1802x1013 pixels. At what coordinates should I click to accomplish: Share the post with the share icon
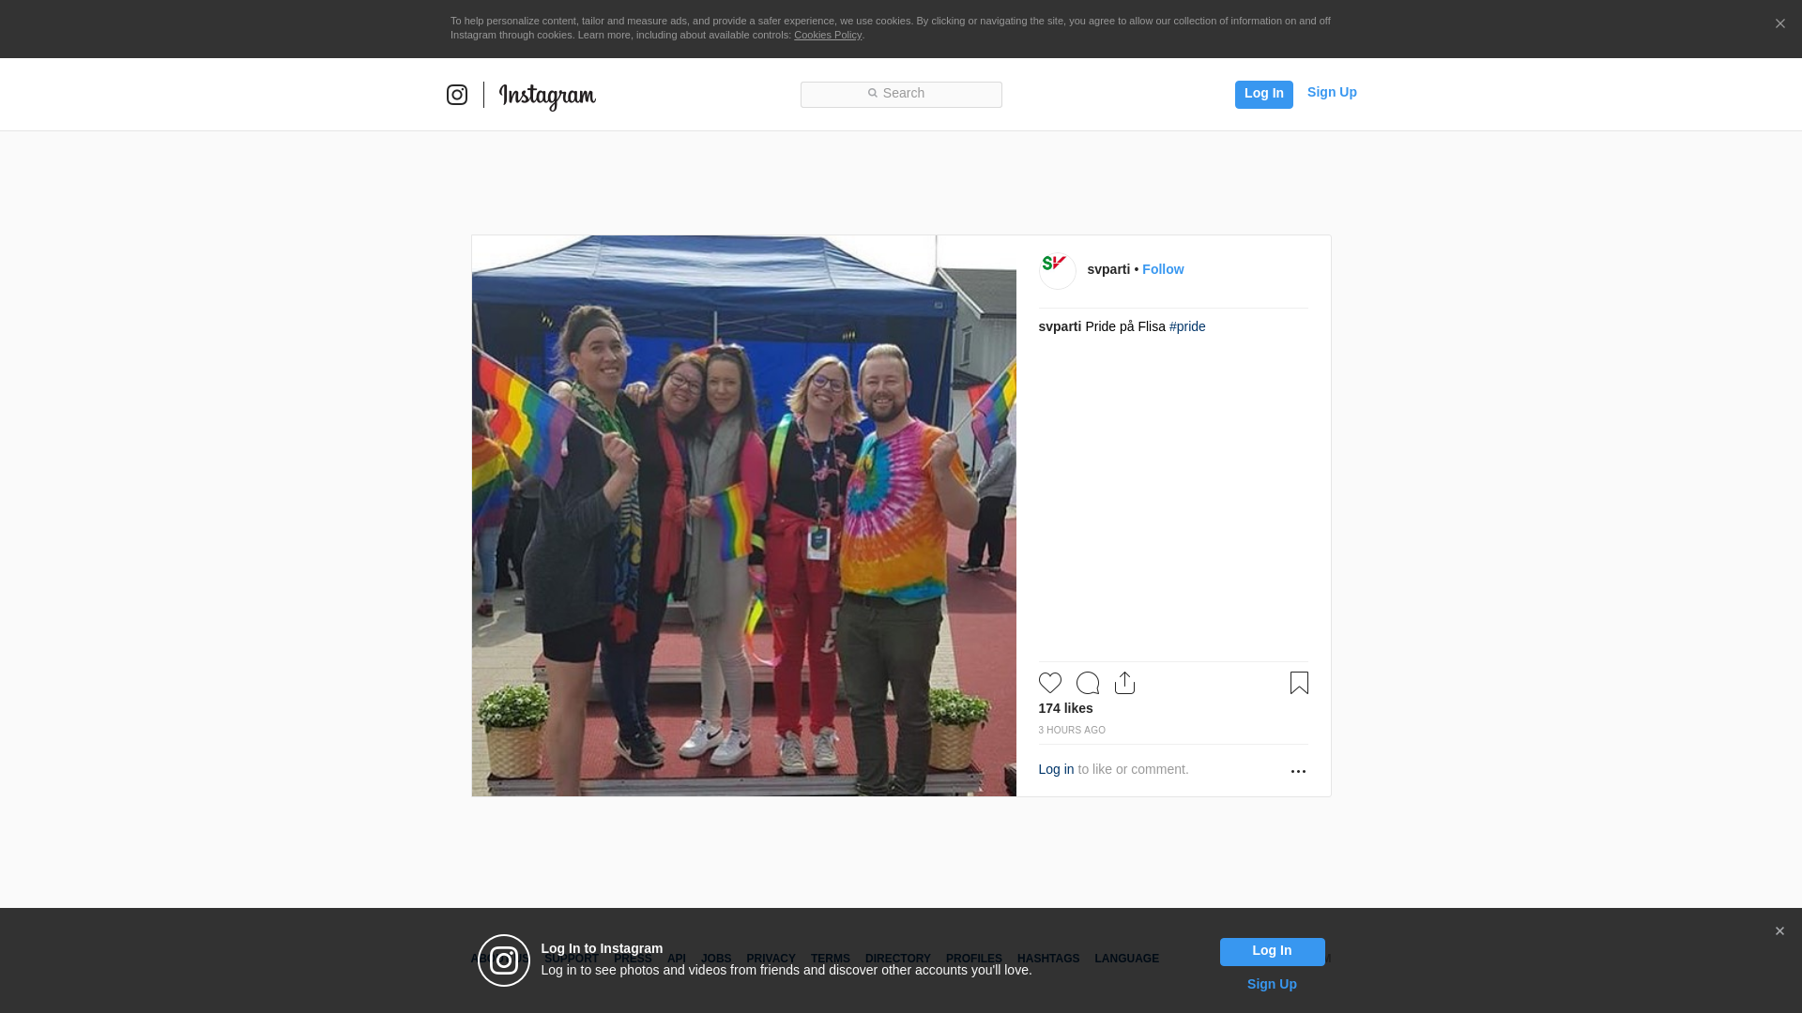(1124, 683)
